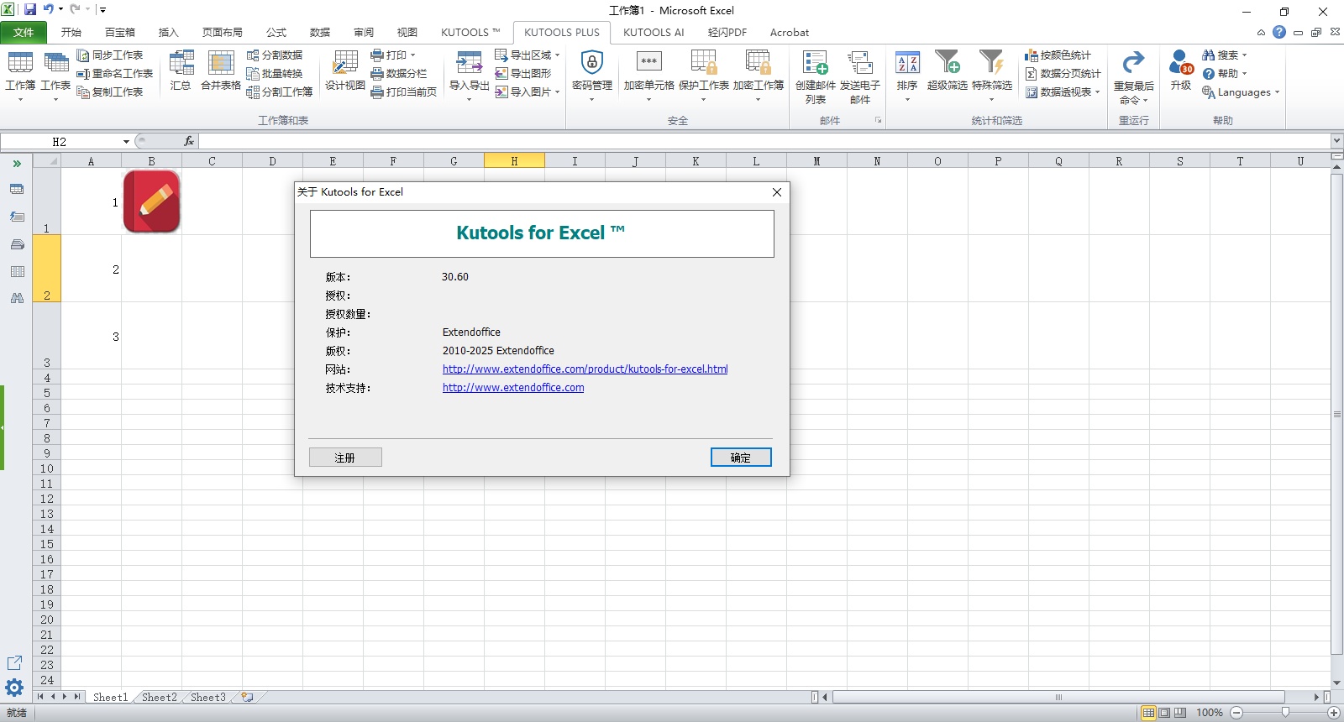The height and width of the screenshot is (722, 1344).
Task: Click the zoom slider handle
Action: (1285, 712)
